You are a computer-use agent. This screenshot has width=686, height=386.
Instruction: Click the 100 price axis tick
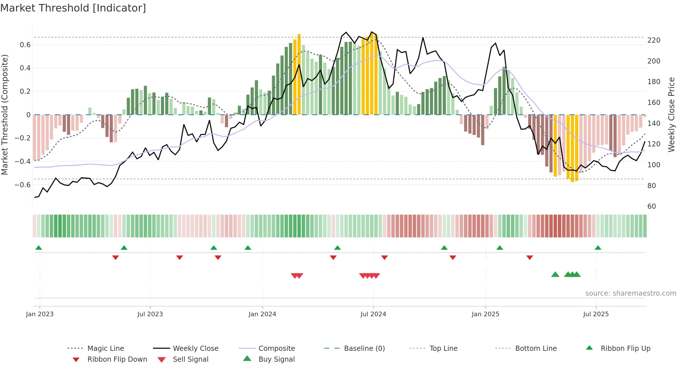point(654,165)
